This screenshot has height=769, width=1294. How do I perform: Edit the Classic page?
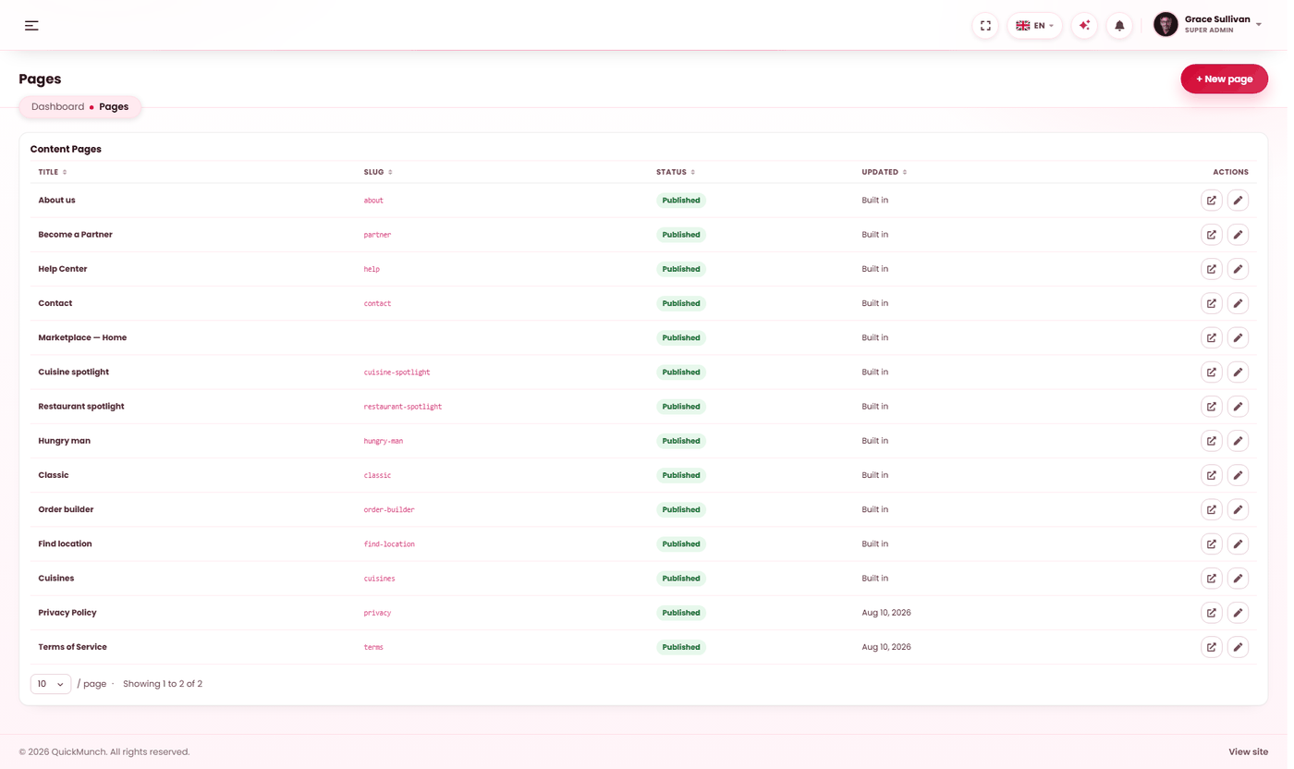[1238, 475]
